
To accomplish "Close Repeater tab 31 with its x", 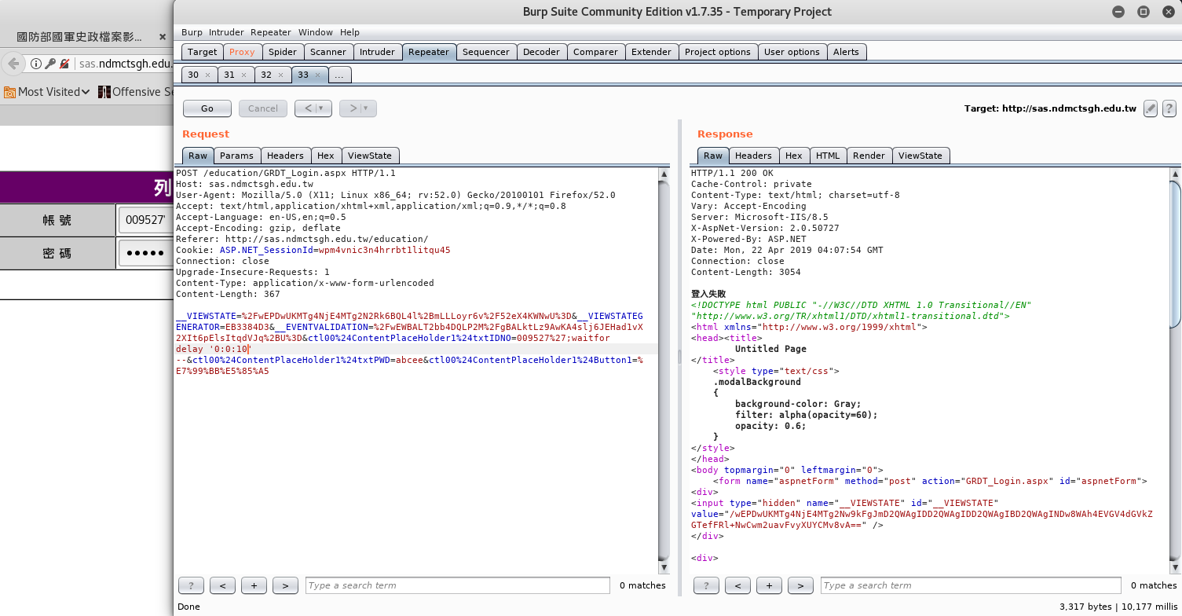I will (243, 75).
